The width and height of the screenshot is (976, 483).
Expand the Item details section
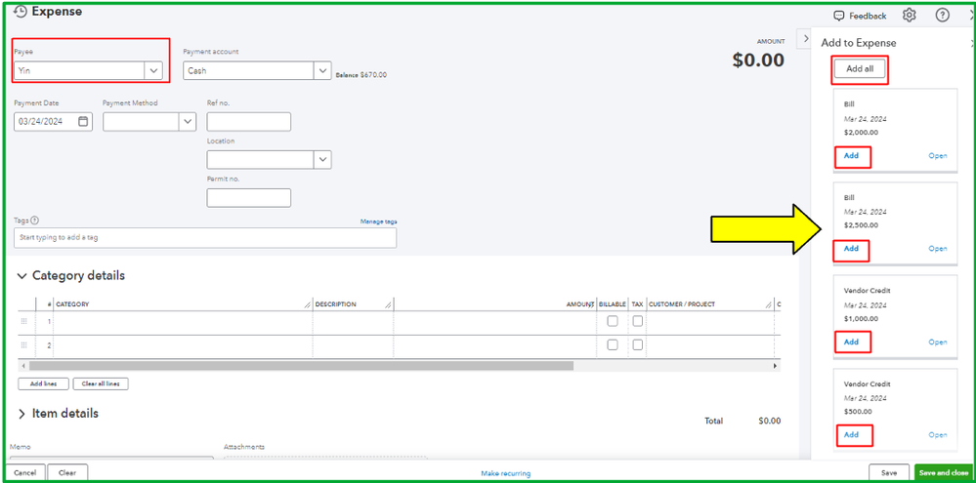(21, 414)
